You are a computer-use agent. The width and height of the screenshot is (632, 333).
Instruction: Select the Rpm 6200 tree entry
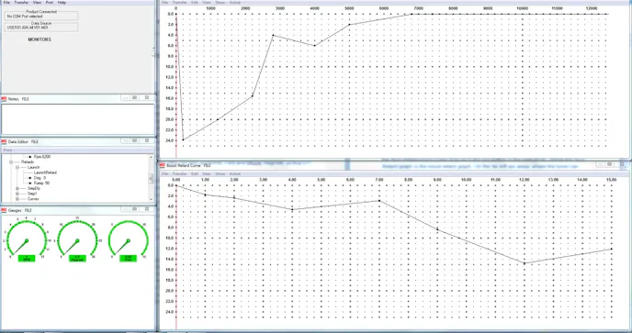(x=42, y=157)
